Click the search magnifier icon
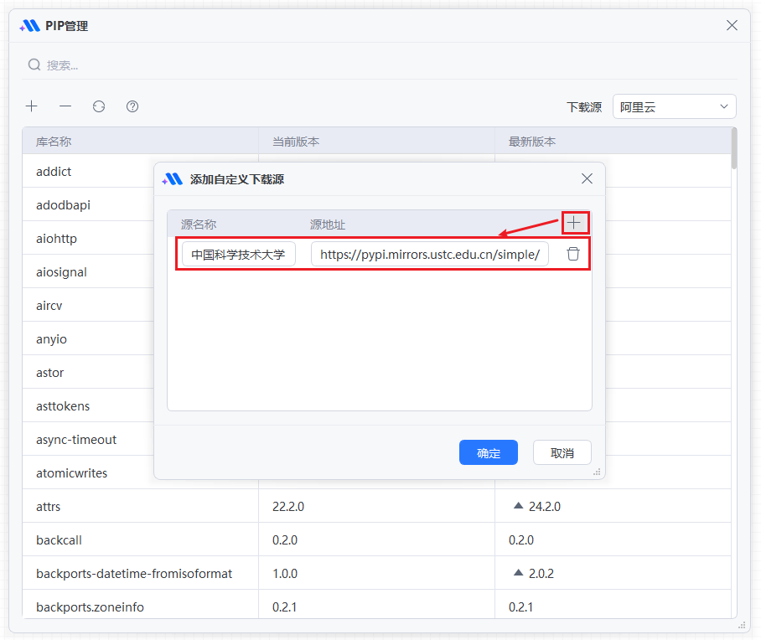The width and height of the screenshot is (761, 640). 34,65
